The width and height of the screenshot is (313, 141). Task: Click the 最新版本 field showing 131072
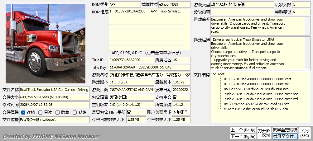tap(181, 82)
